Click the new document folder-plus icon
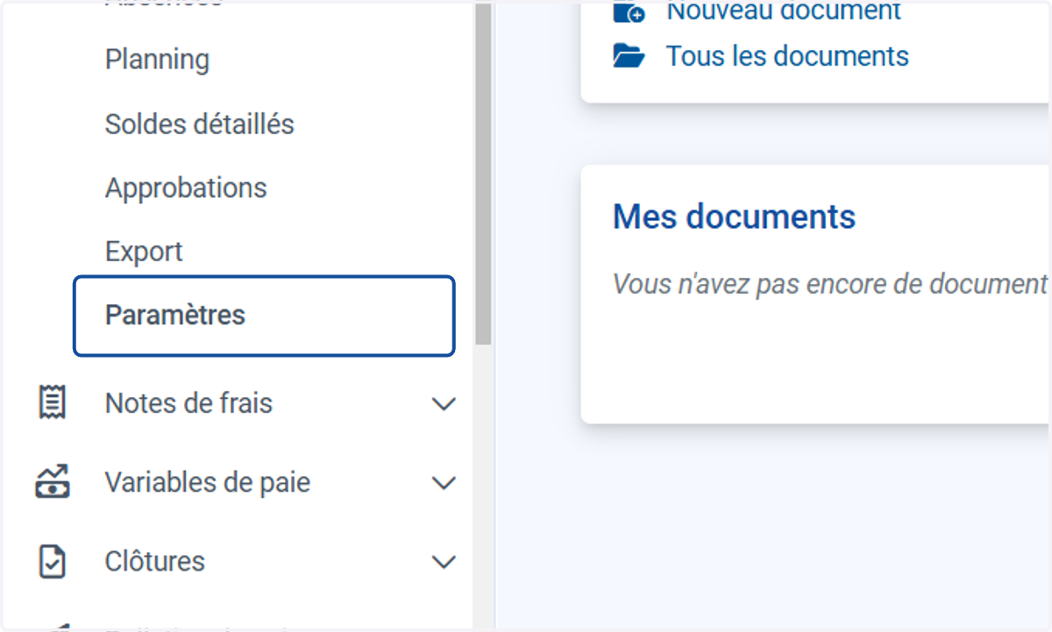 [629, 11]
